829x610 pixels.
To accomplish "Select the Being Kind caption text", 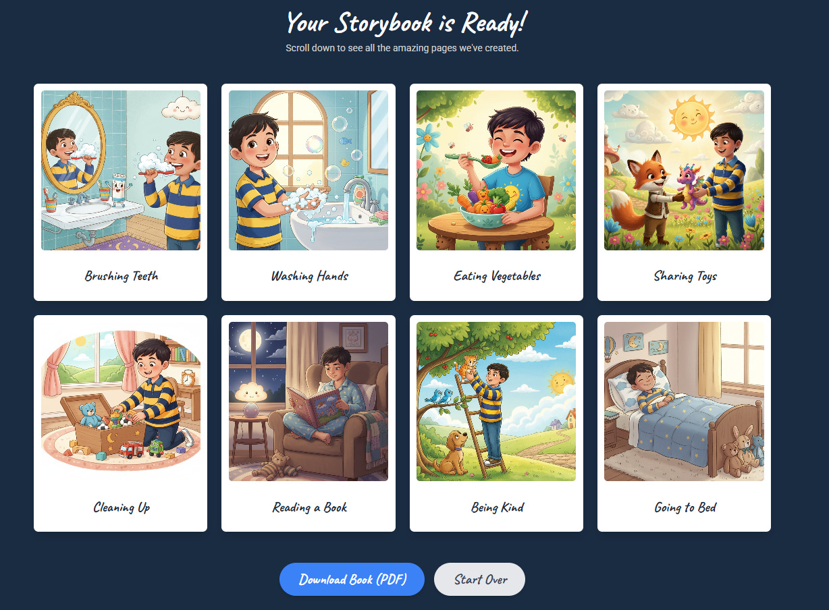I will pos(497,507).
